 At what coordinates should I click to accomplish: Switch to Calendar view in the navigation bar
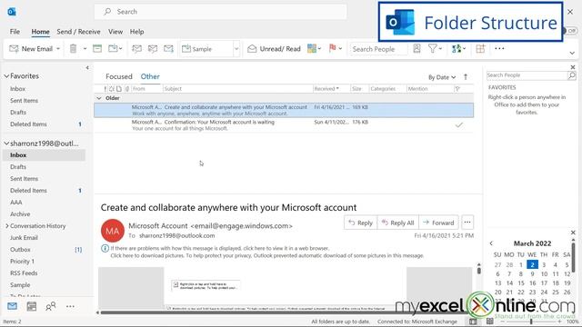click(x=32, y=306)
